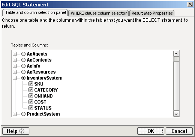Select the InventorySystem table radio button

23,78
